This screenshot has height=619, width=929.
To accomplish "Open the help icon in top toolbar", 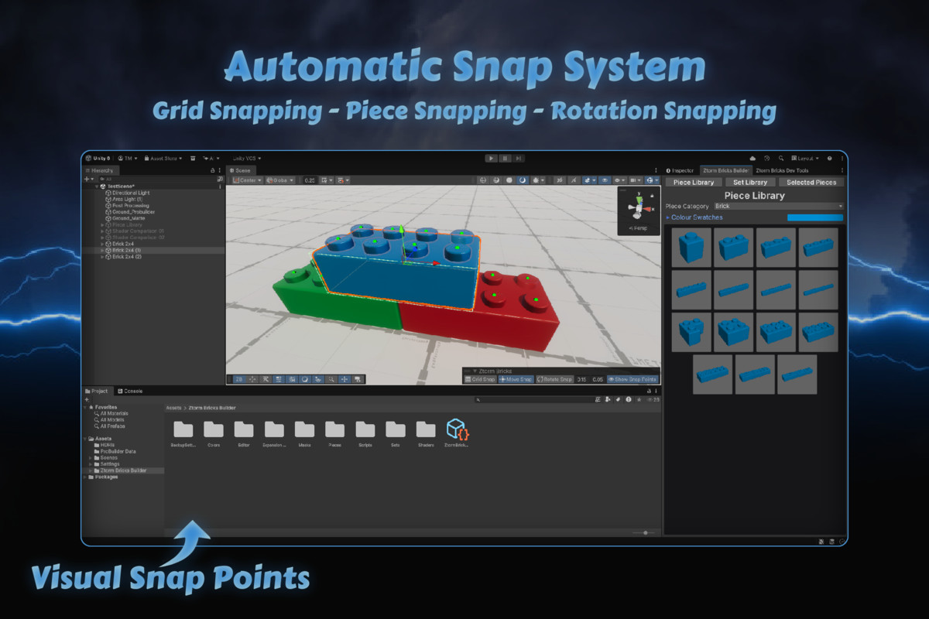I will click(x=829, y=158).
